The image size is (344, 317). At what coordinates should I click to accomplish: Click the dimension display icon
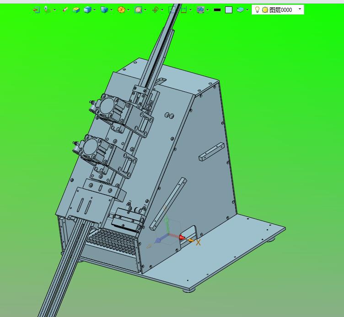pyautogui.click(x=183, y=10)
